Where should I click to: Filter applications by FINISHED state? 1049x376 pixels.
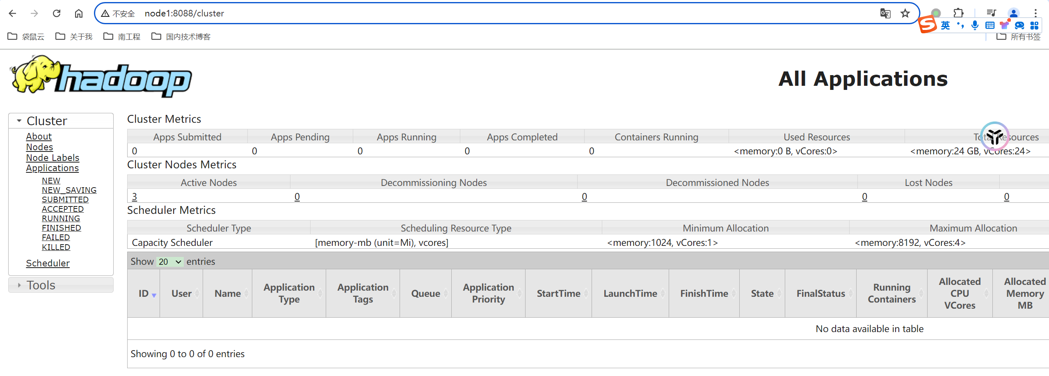click(62, 228)
